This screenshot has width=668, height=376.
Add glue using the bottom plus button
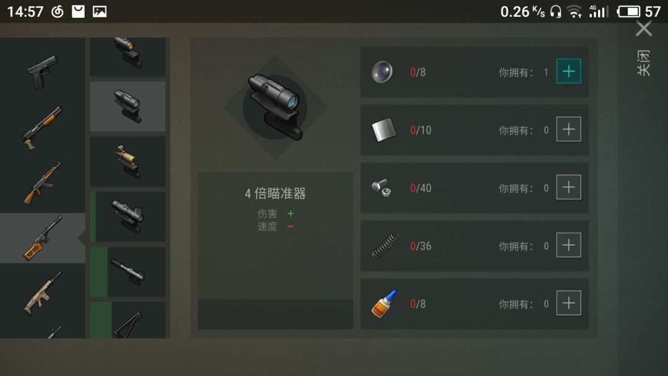tap(569, 303)
